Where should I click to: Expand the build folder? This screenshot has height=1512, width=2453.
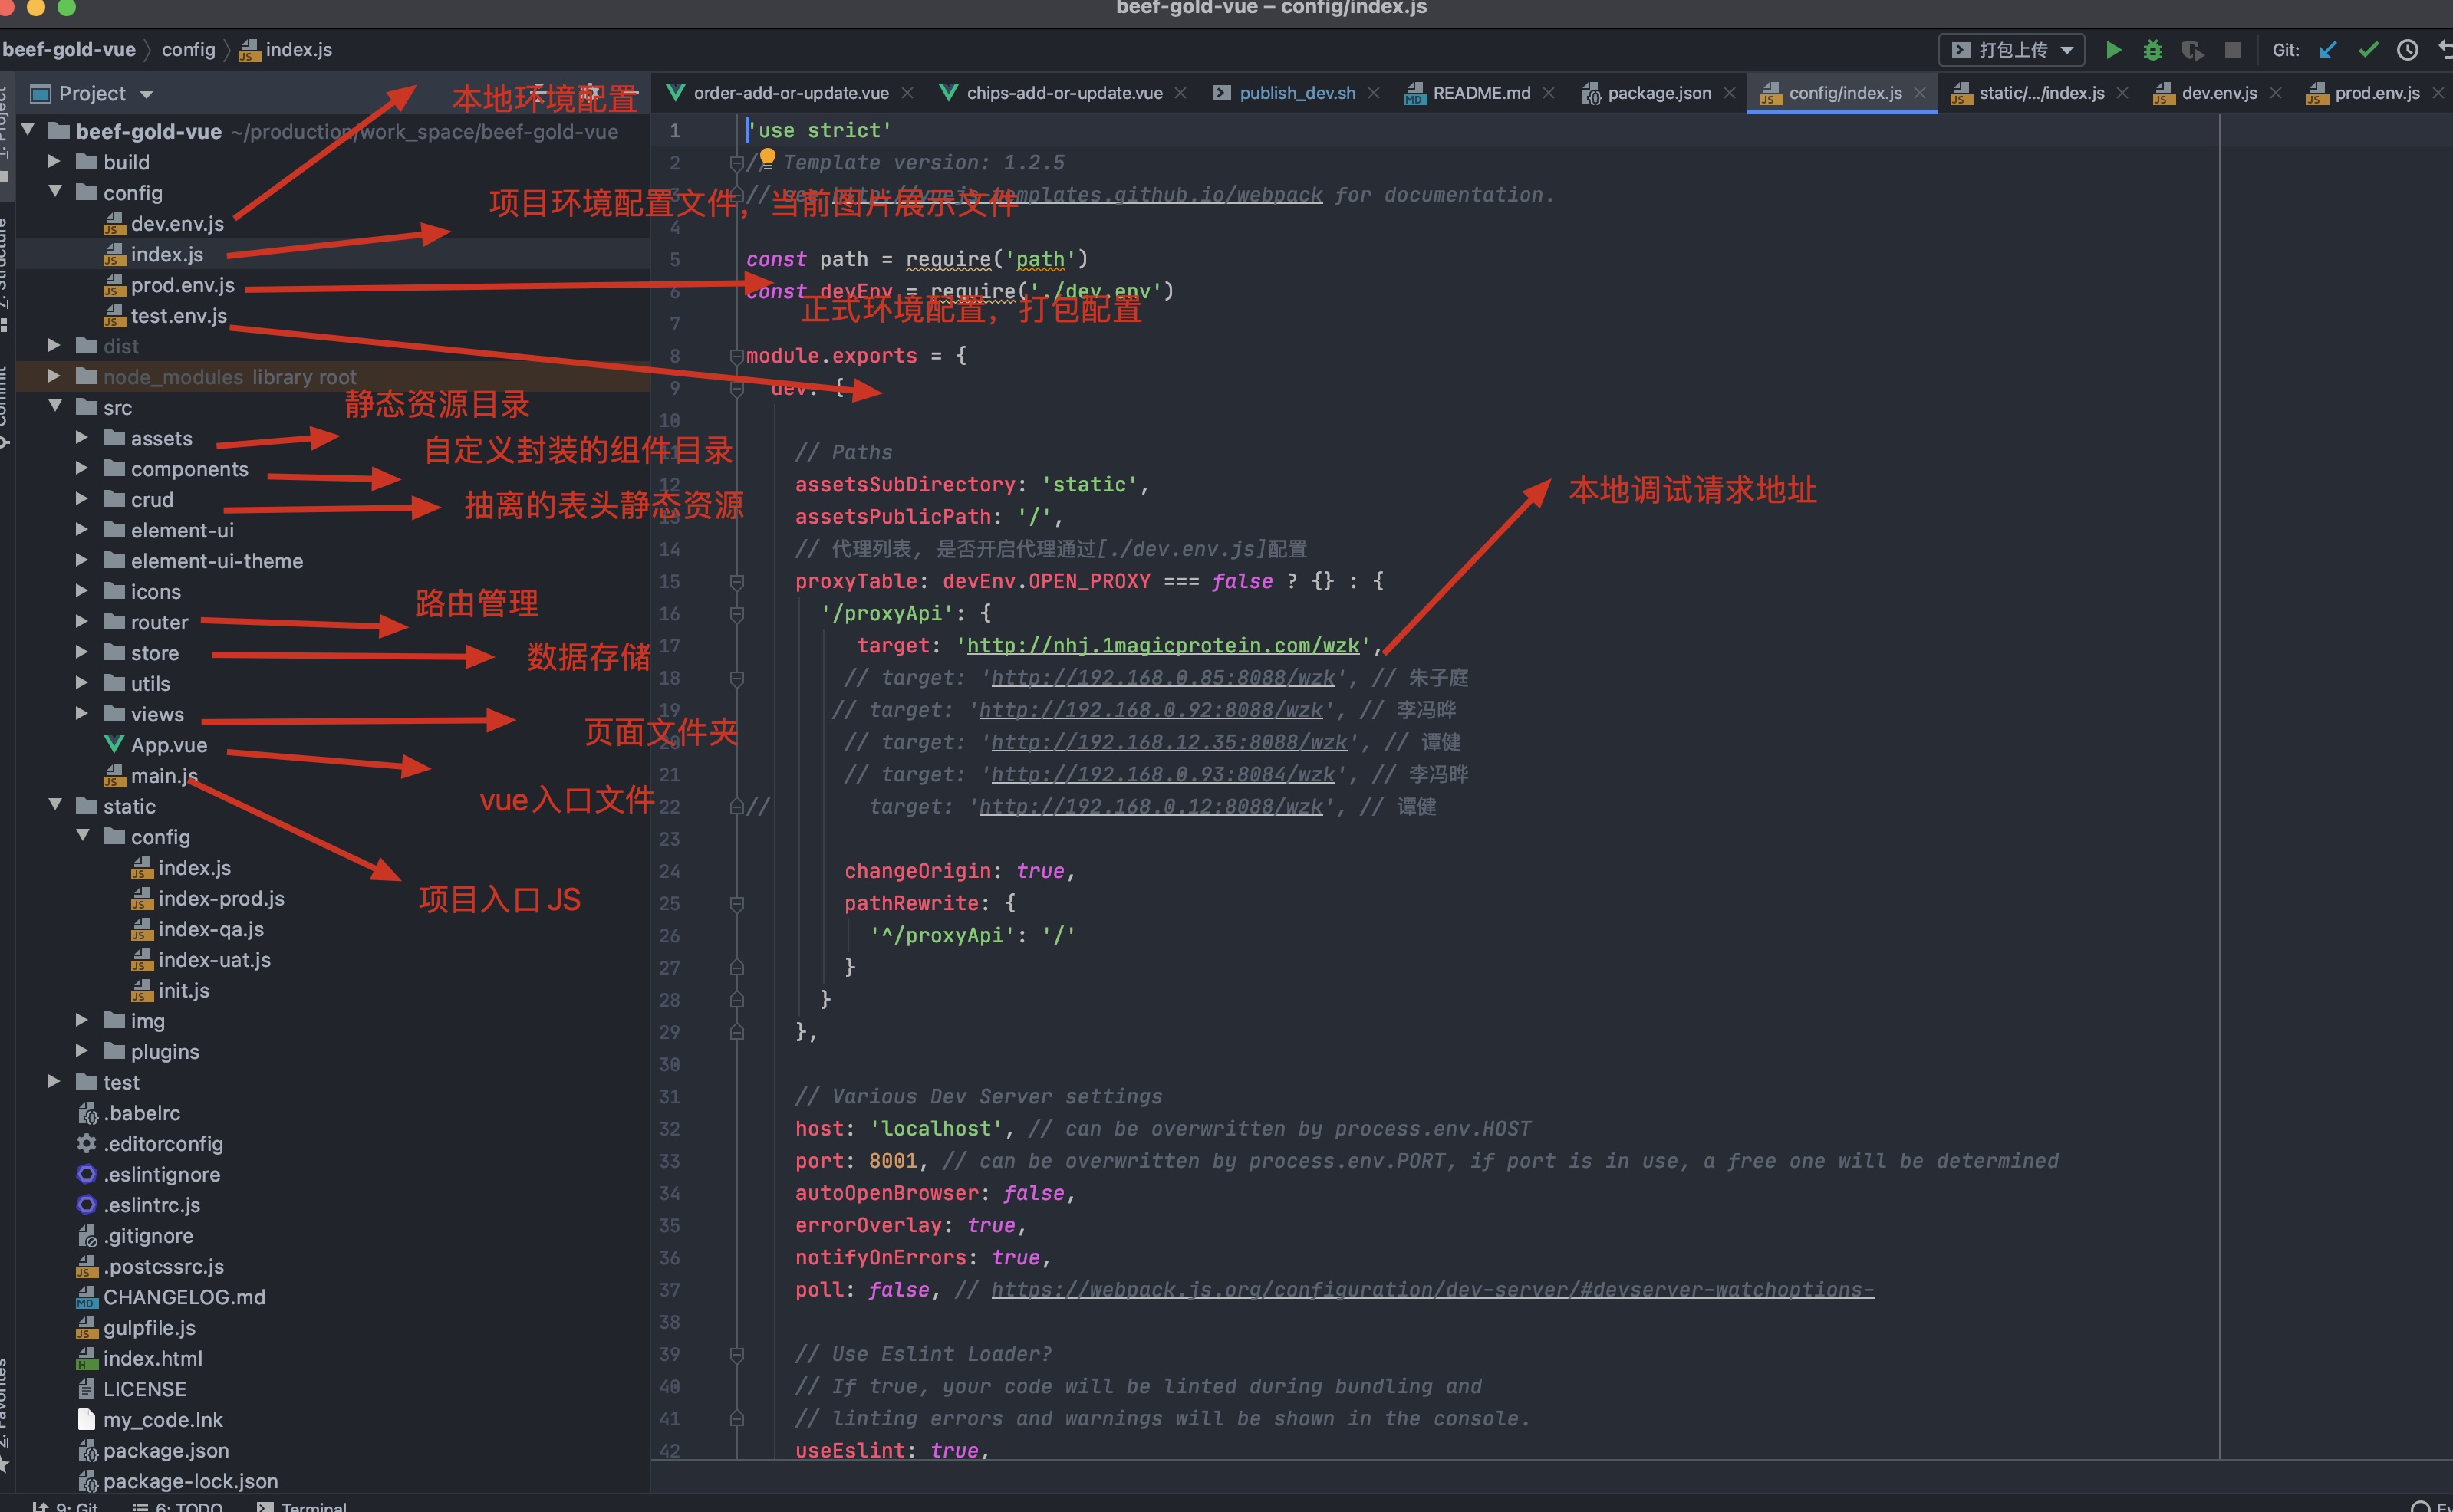[x=54, y=161]
